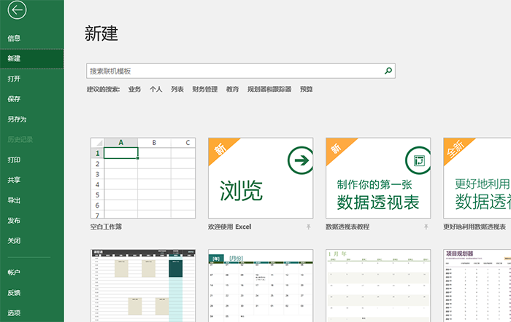Choose the 项目规划器 template thumbnail
This screenshot has height=322, width=511.
tap(477, 285)
